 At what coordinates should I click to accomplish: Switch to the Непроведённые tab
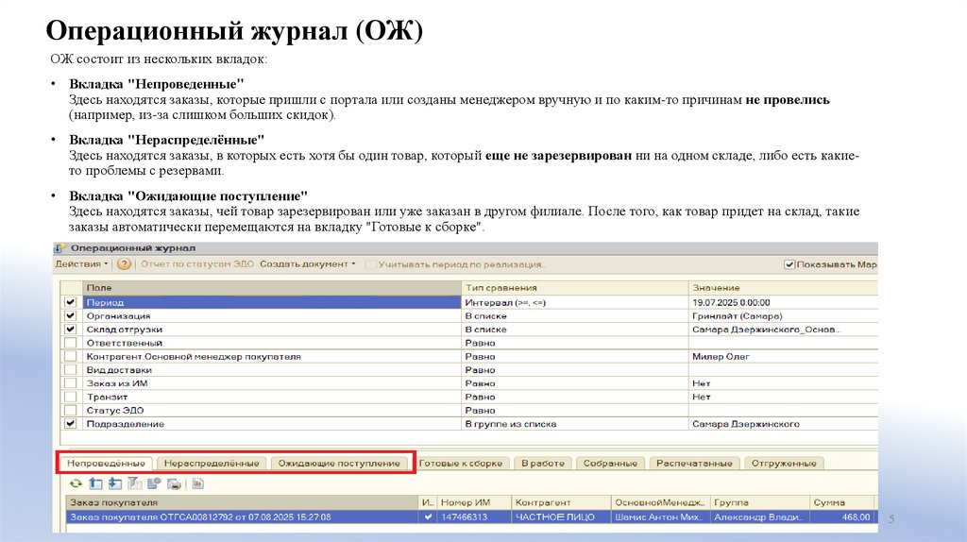point(106,463)
